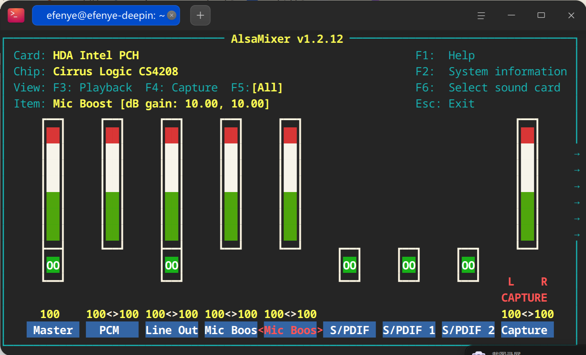Screen dimensions: 586x355
Task: Toggle the S/PDIF 1 mute box
Action: (x=409, y=265)
